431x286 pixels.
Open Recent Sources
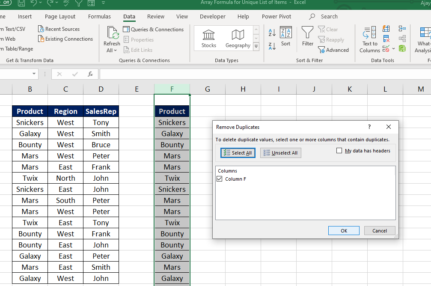pos(59,29)
